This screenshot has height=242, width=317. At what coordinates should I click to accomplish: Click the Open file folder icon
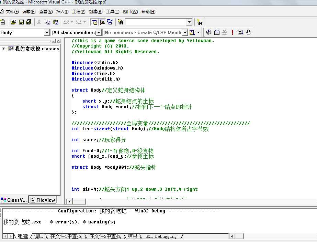tap(13, 22)
